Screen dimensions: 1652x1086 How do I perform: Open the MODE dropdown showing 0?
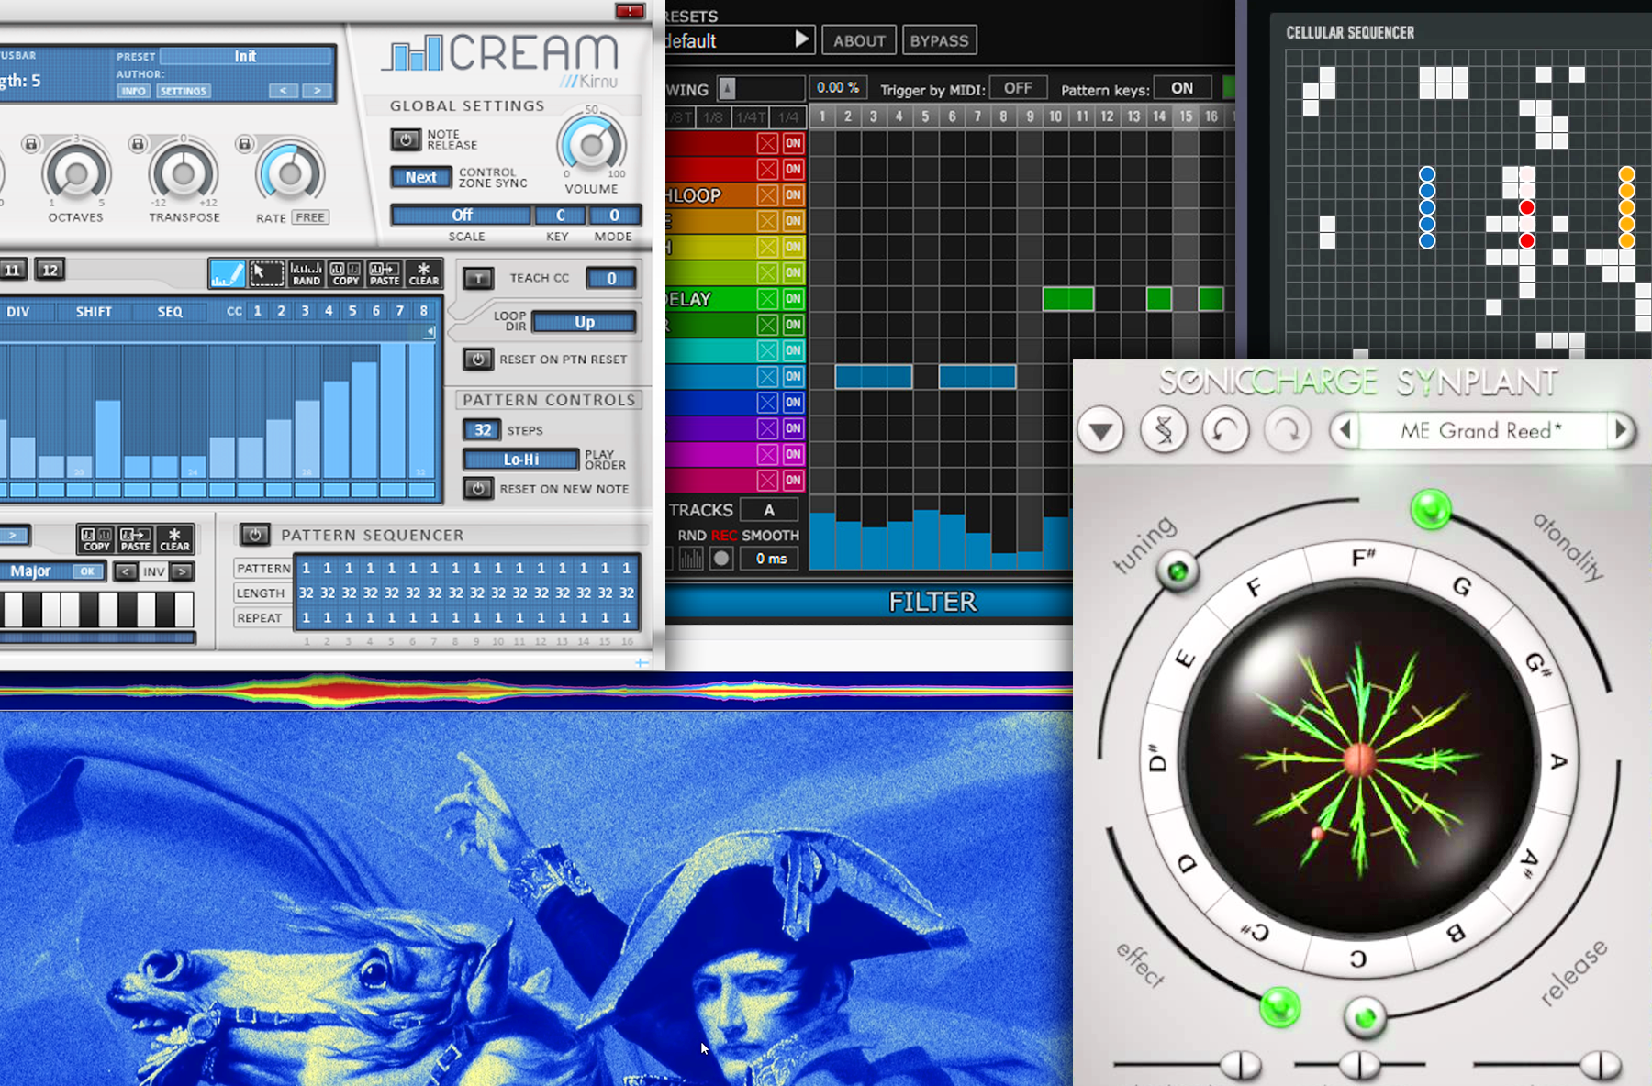(614, 216)
